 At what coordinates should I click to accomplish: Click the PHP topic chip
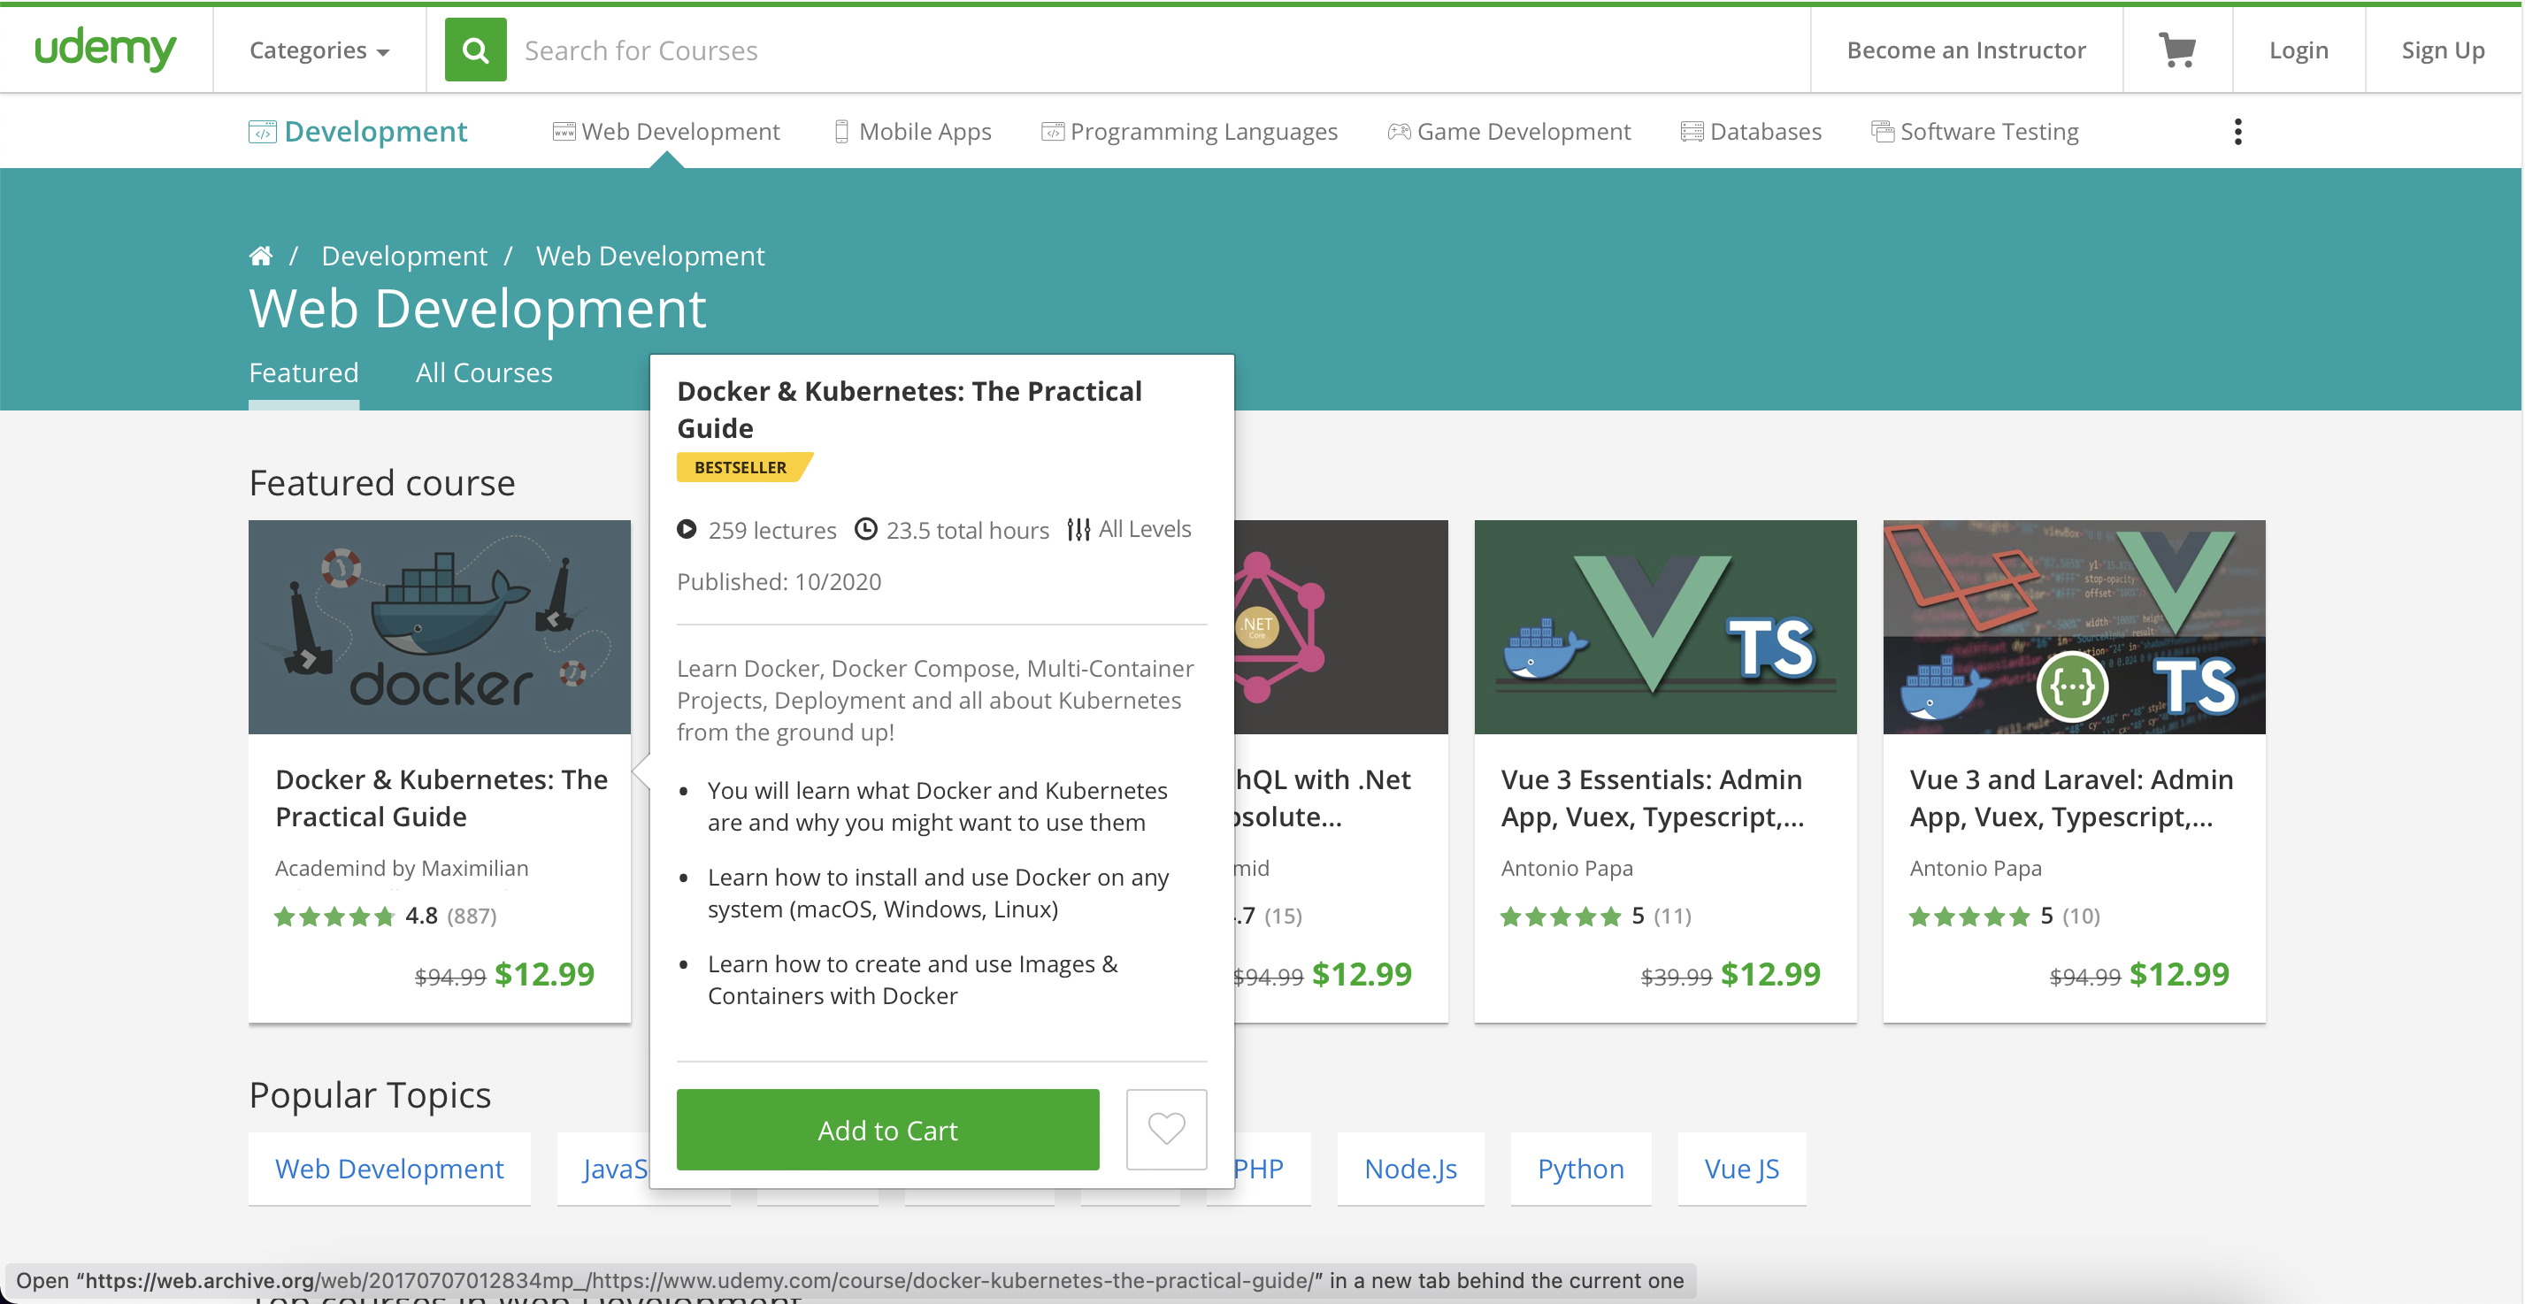click(1271, 1169)
